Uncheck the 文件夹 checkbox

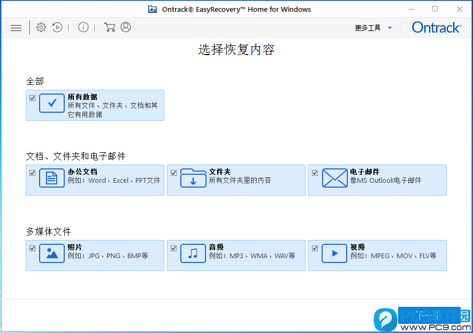[173, 173]
